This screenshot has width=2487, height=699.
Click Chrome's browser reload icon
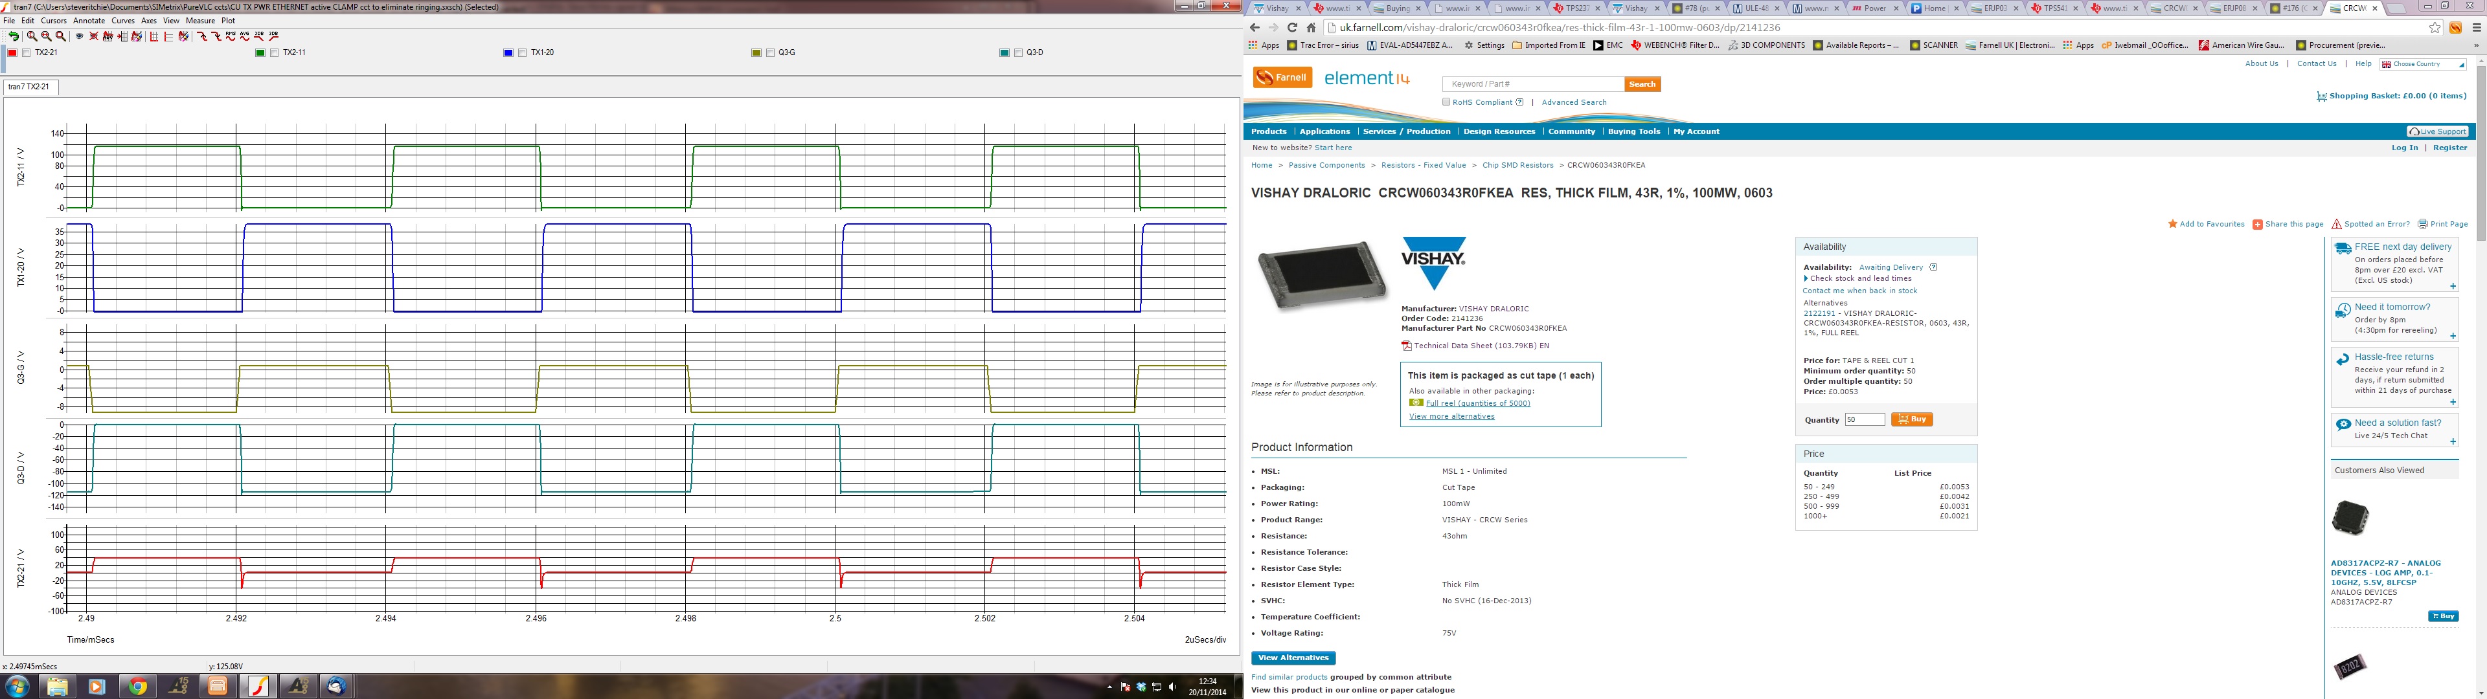pyautogui.click(x=1292, y=27)
